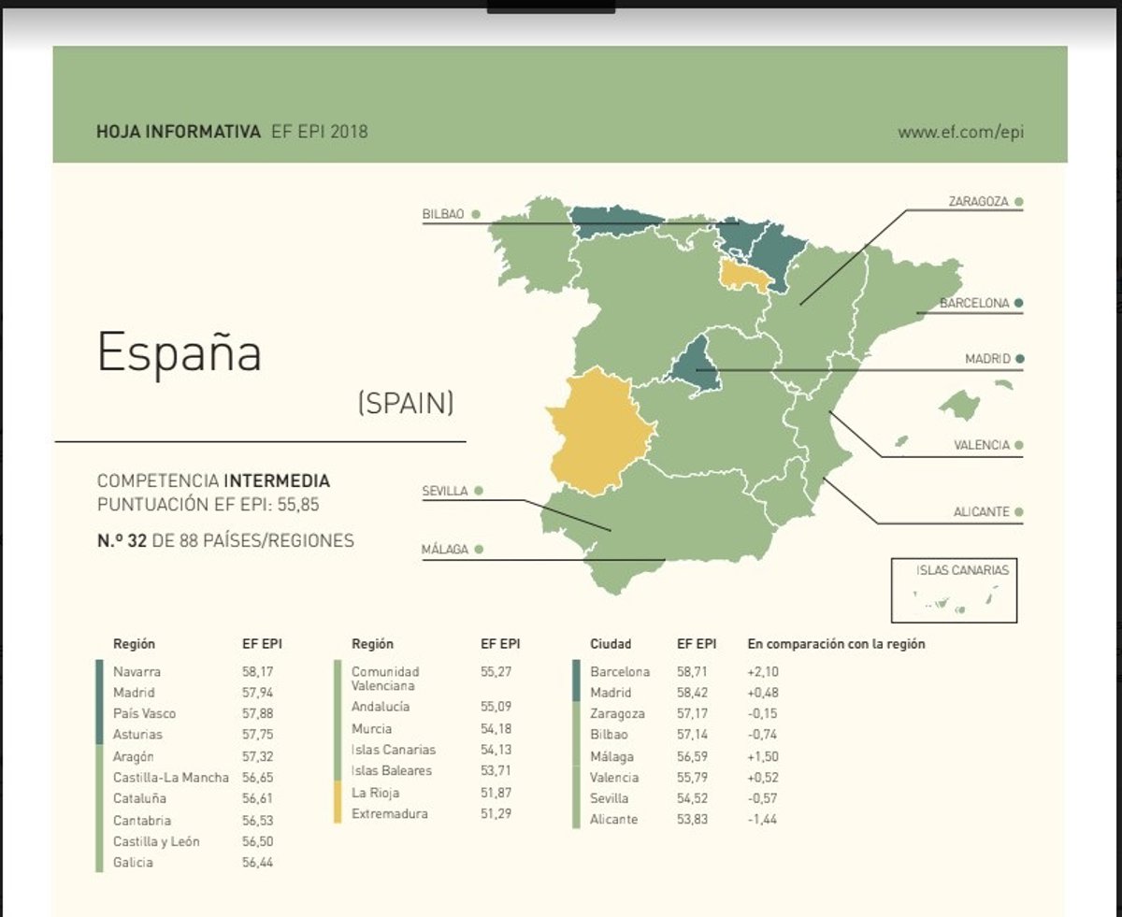Click the dot beside VALENCIA map label
Screen dimensions: 1122x917
coord(1018,446)
